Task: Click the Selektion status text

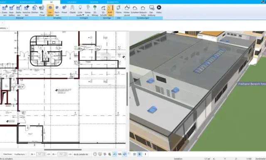Action: pos(178,159)
